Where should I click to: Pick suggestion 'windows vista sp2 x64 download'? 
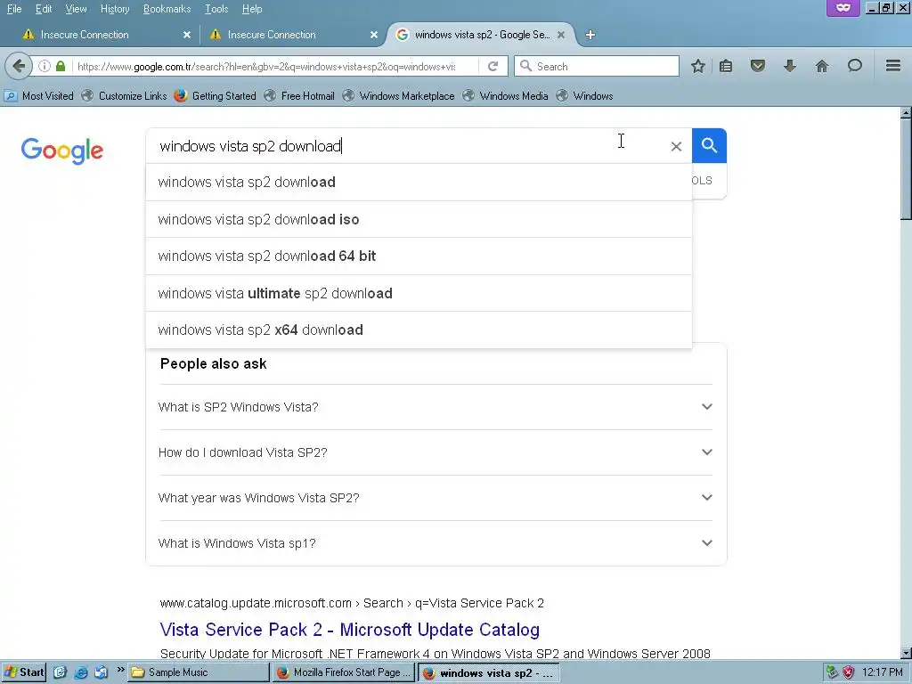point(419,330)
